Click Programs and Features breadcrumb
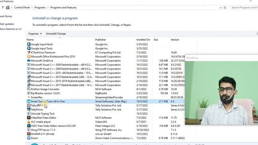Image resolution: width=258 pixels, height=145 pixels. click(63, 8)
